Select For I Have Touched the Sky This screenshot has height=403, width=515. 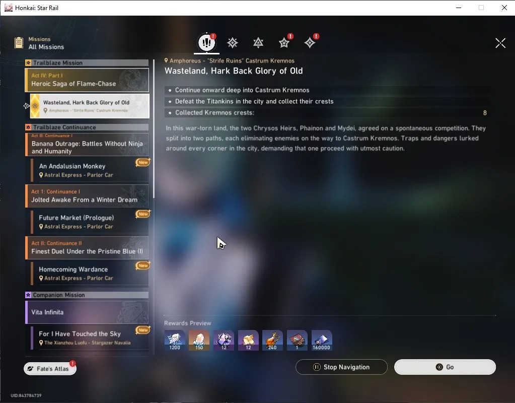tap(89, 338)
